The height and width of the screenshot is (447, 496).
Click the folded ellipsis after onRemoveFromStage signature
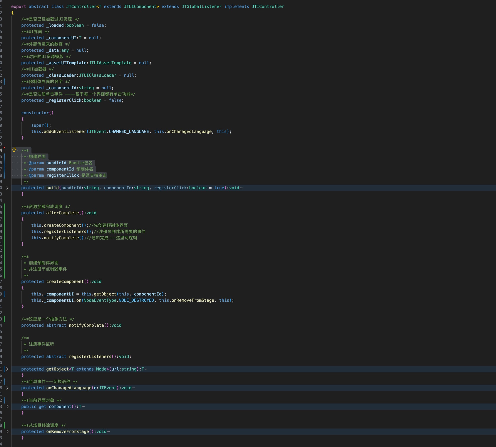point(108,432)
